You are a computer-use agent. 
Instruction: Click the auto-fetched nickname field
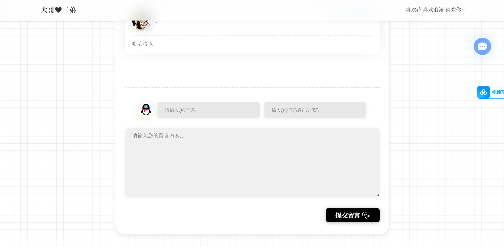(315, 110)
